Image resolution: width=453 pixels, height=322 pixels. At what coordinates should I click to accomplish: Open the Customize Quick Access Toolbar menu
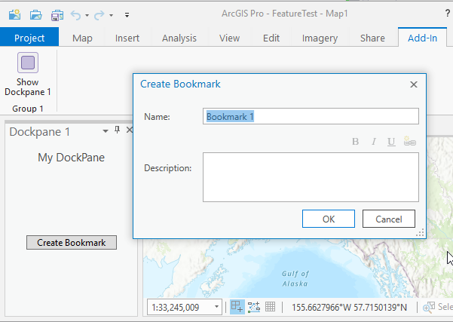pos(127,15)
